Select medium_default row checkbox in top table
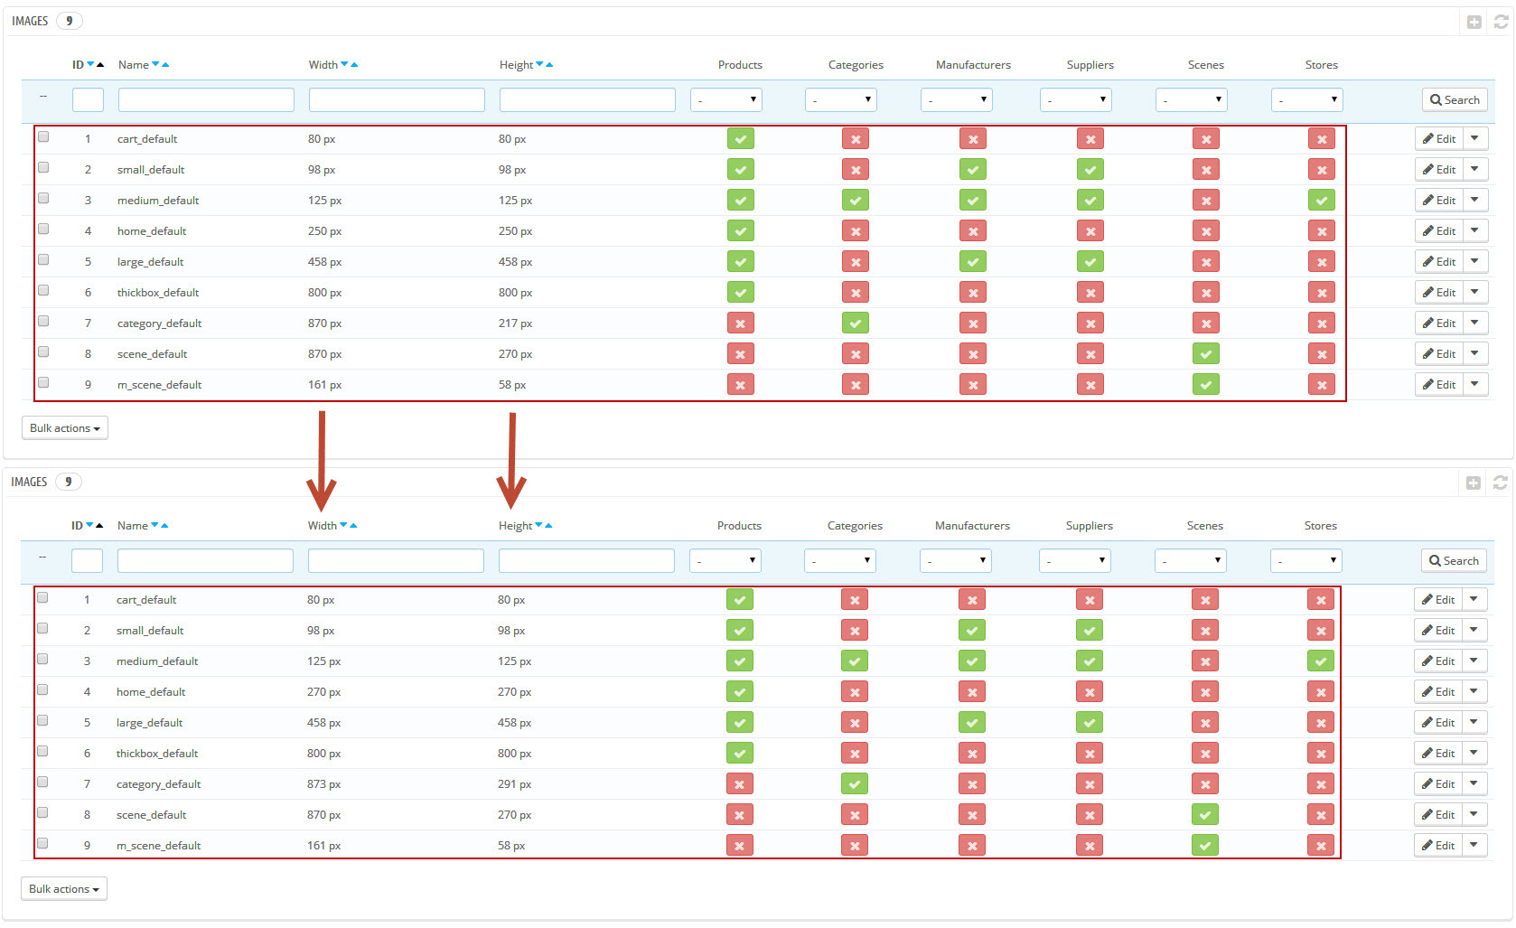 [43, 199]
